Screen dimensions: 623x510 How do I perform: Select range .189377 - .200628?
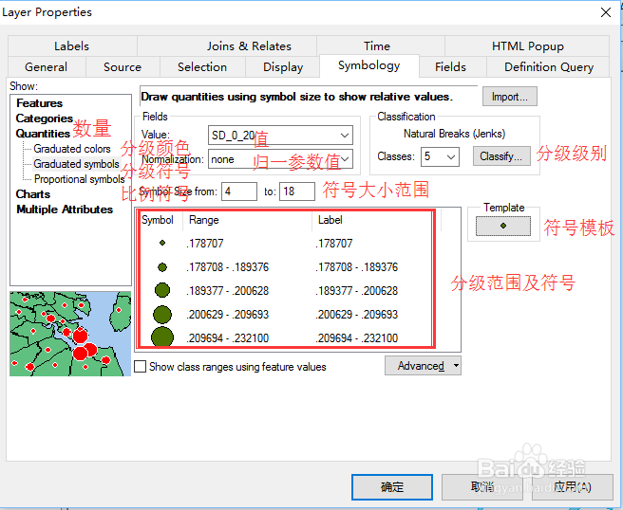click(228, 291)
